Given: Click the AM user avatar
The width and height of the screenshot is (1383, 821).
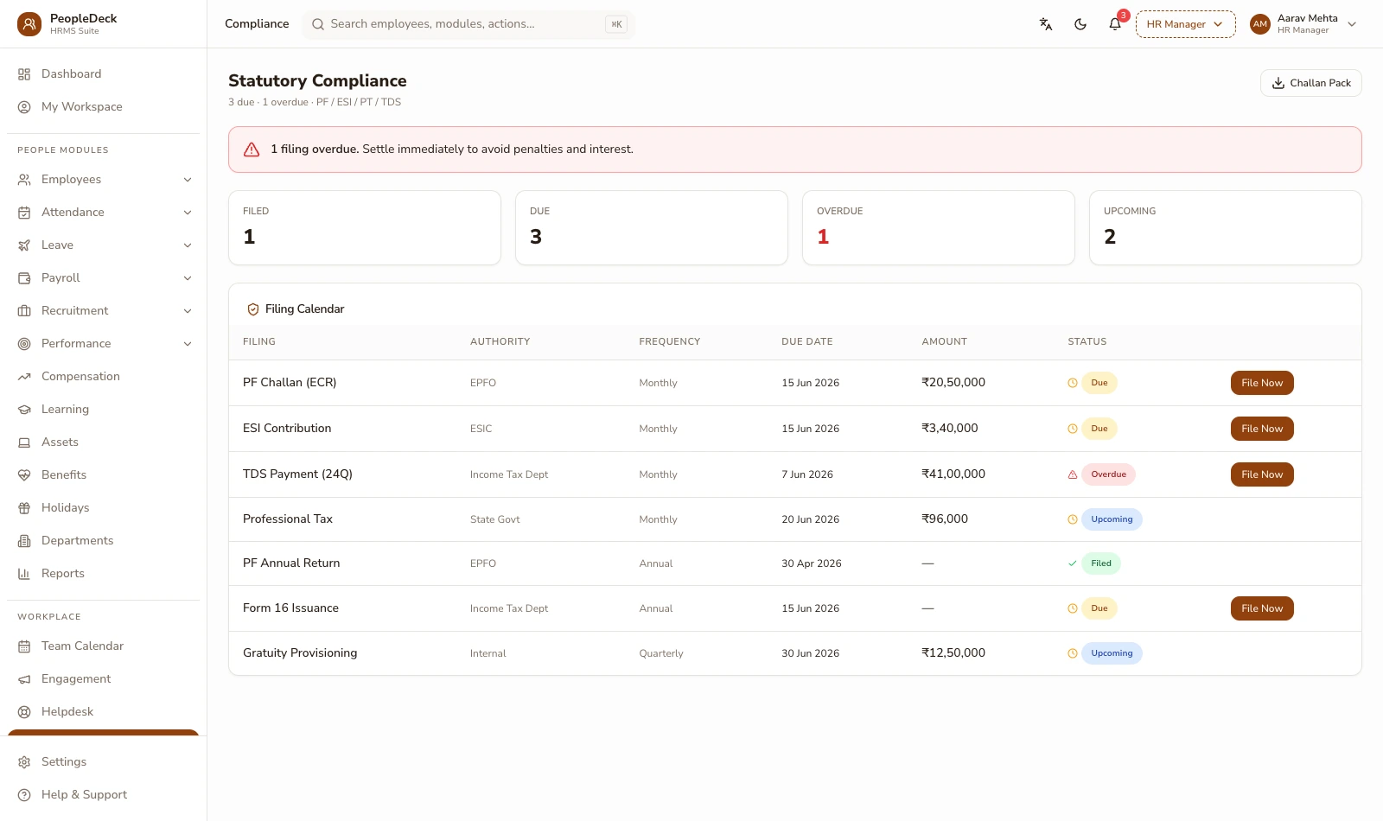Looking at the screenshot, I should (x=1260, y=24).
